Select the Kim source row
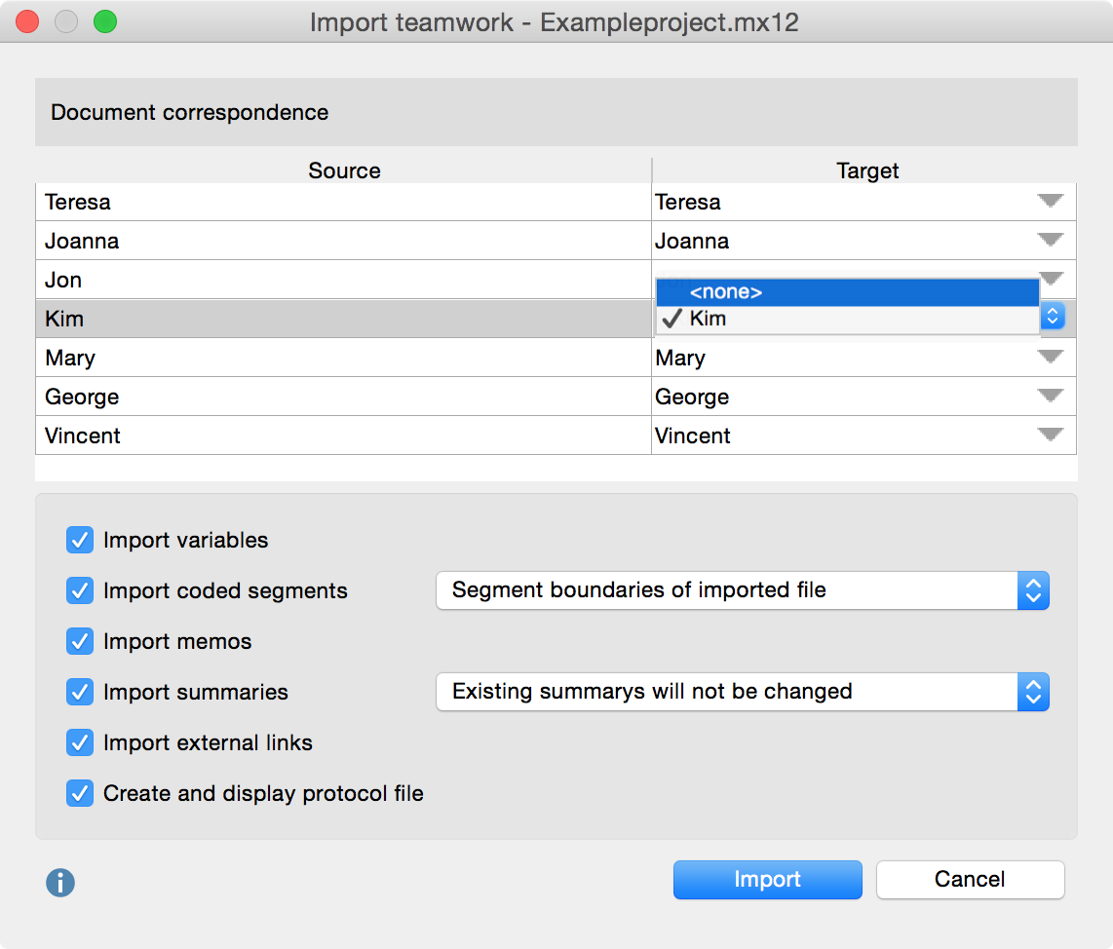 coord(344,319)
